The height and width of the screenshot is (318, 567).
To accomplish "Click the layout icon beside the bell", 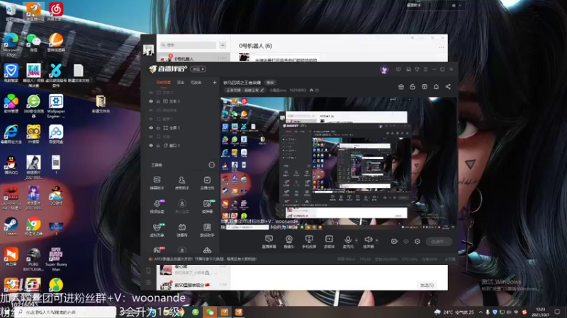I will [x=425, y=86].
